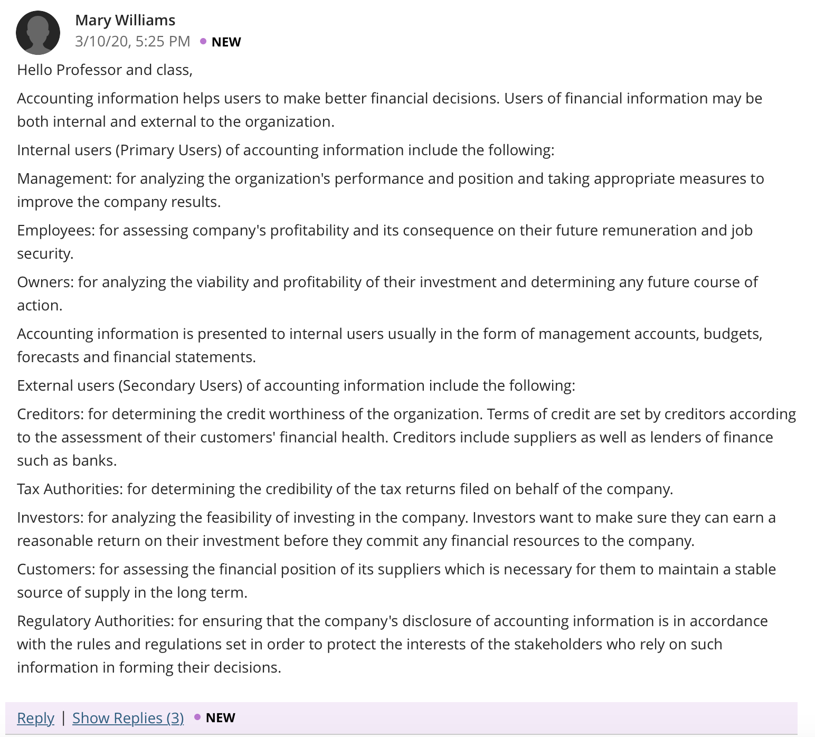The height and width of the screenshot is (737, 815).
Task: Click the purple dot beside the timestamp
Action: pos(203,41)
